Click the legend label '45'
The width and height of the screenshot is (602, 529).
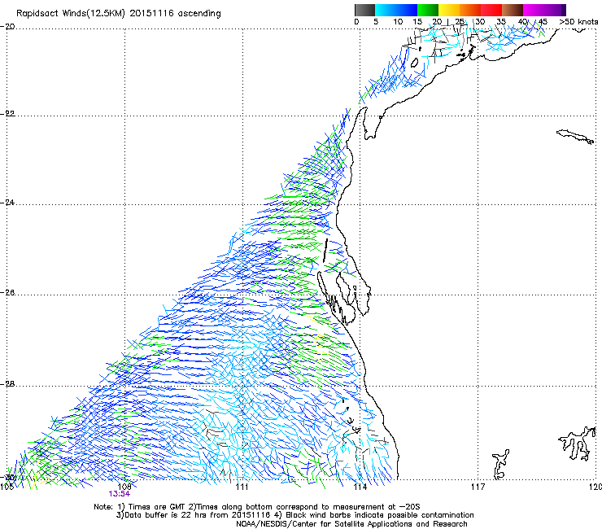[x=543, y=22]
